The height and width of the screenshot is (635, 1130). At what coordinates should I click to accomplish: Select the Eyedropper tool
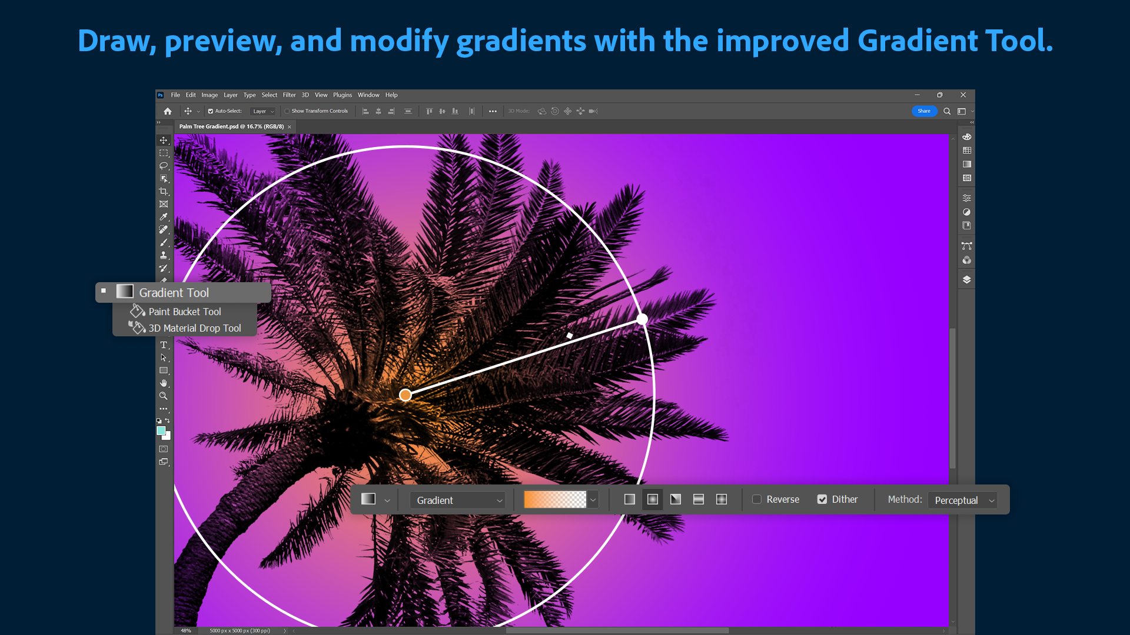coord(164,217)
